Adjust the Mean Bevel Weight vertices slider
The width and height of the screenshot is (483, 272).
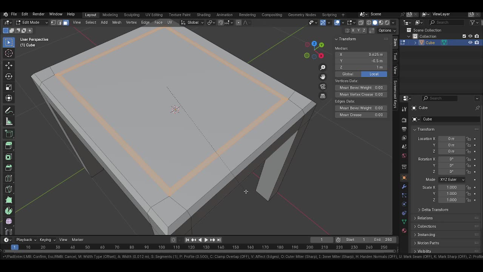[361, 88]
